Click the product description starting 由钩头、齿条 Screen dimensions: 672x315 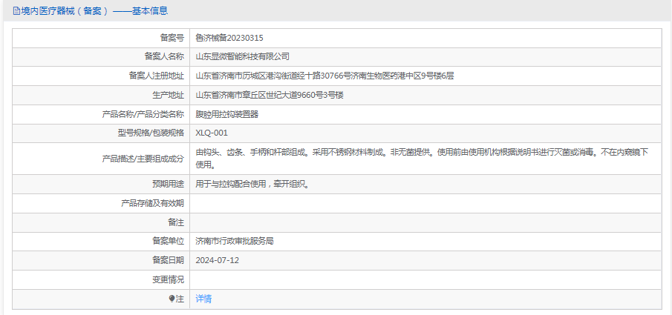pyautogui.click(x=422, y=159)
